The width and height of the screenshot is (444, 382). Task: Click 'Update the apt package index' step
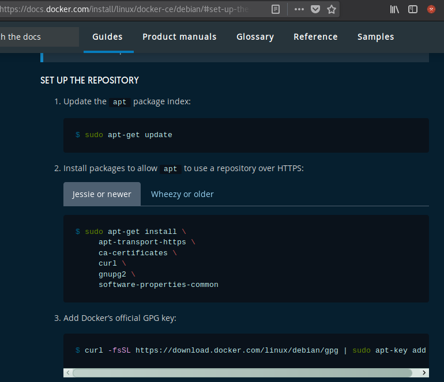[127, 101]
